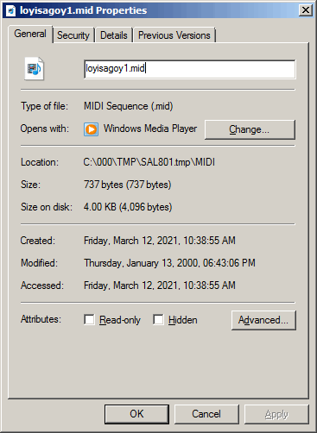Click the Opens with: label
Screen dimensions: 317x433
[x=45, y=129]
